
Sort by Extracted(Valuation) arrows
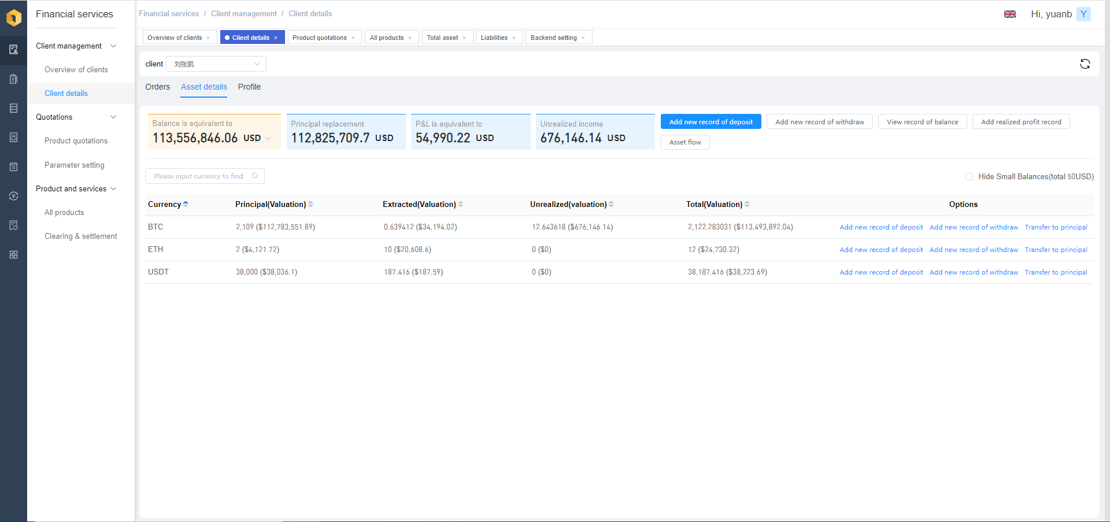pyautogui.click(x=460, y=204)
